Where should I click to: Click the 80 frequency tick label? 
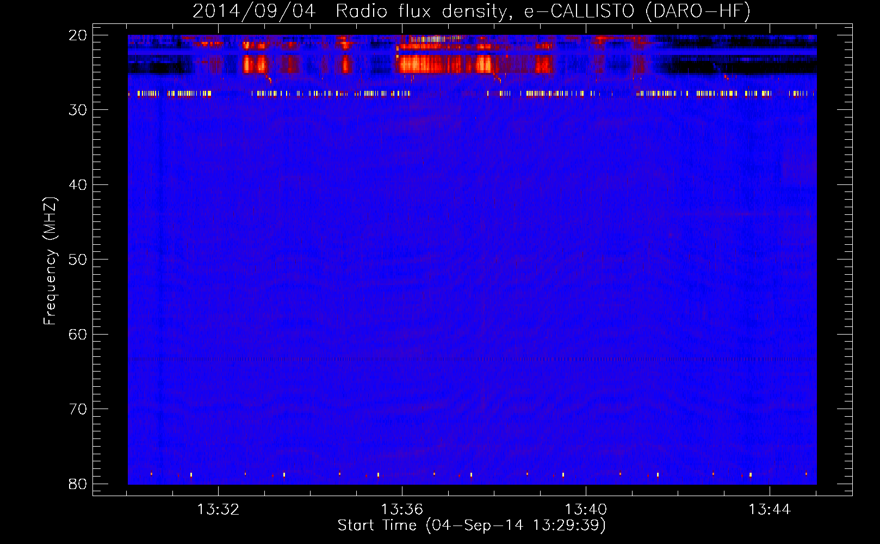pos(78,484)
